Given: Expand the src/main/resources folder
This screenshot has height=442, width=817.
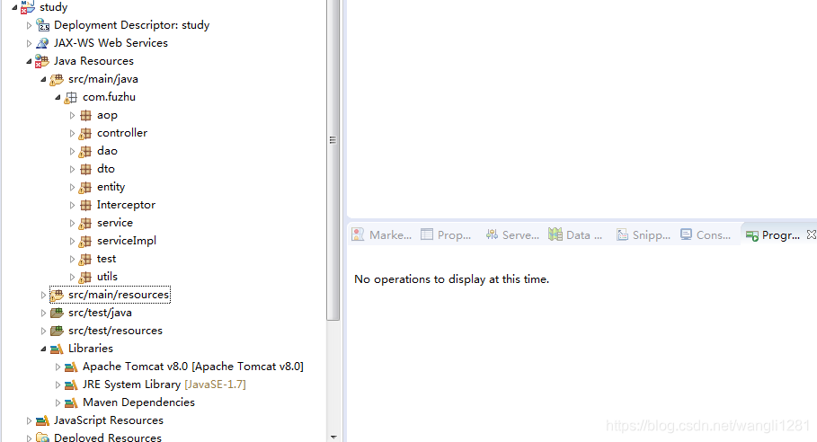Looking at the screenshot, I should tap(44, 295).
